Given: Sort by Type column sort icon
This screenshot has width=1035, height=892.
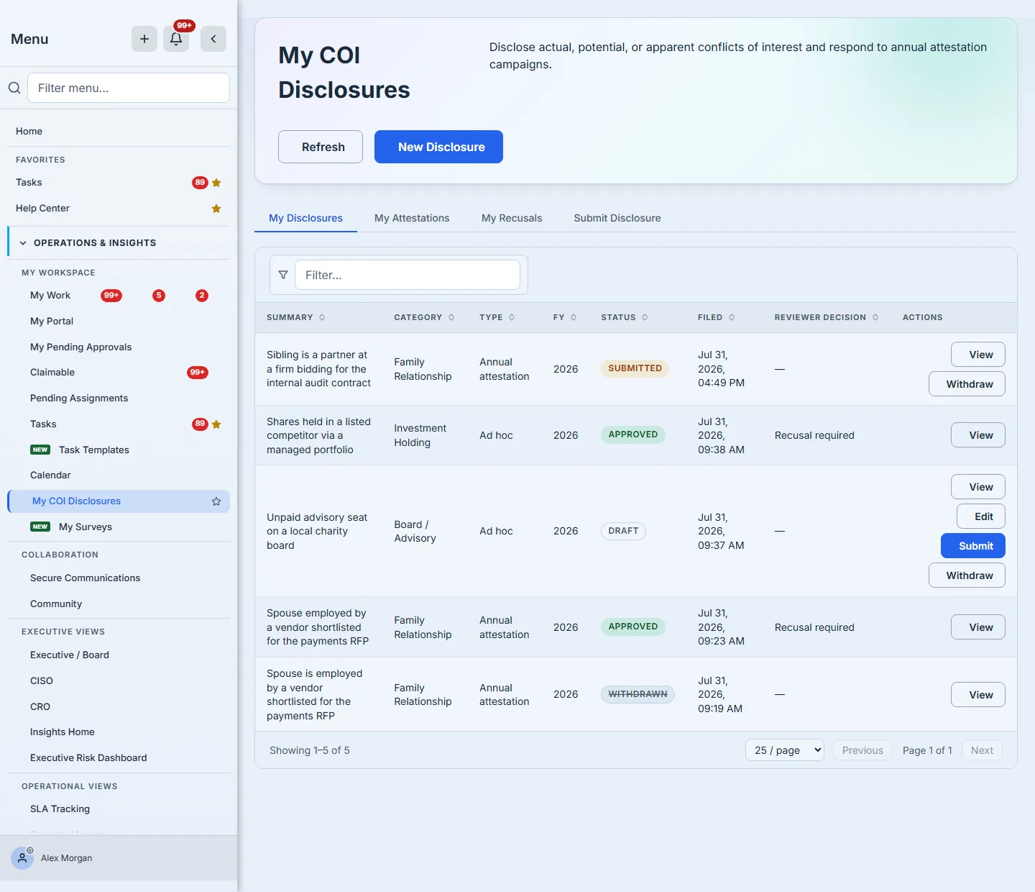Looking at the screenshot, I should (512, 317).
